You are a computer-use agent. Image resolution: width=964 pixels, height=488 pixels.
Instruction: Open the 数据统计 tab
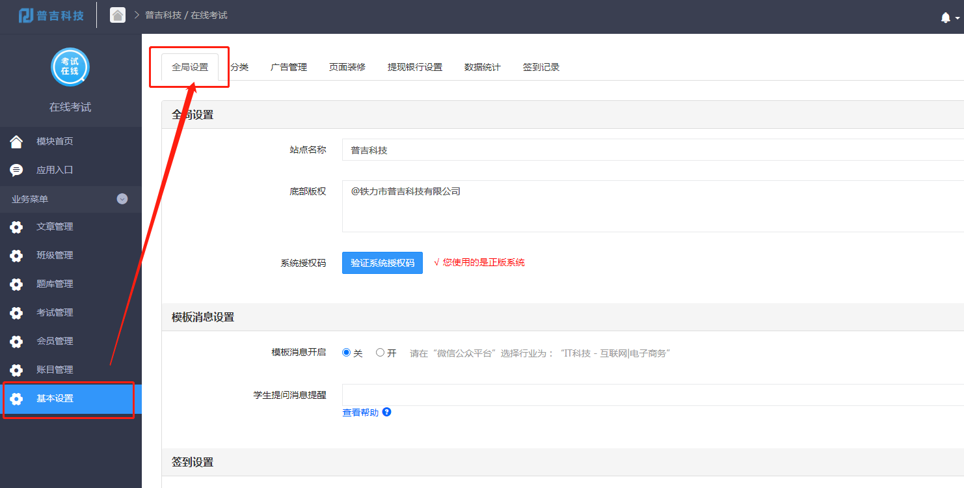[483, 67]
